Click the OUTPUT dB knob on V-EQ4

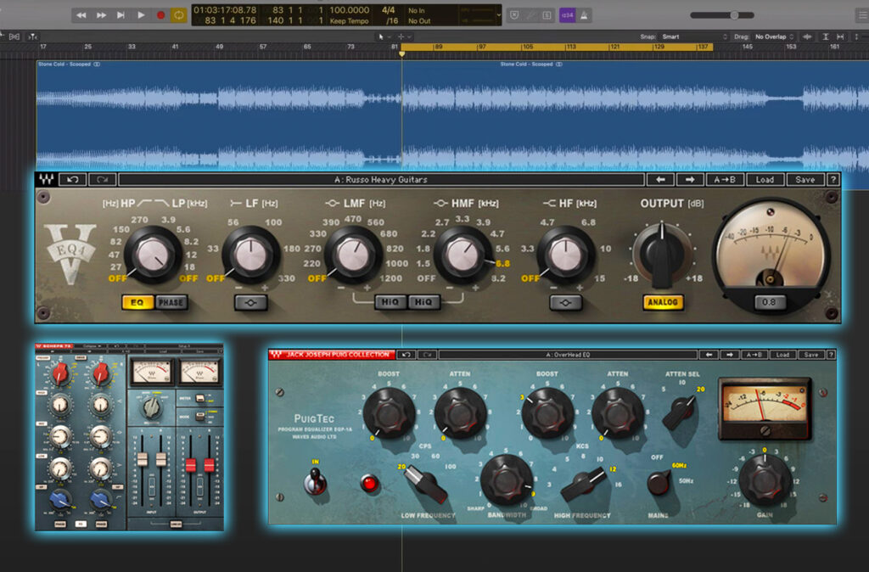point(661,254)
